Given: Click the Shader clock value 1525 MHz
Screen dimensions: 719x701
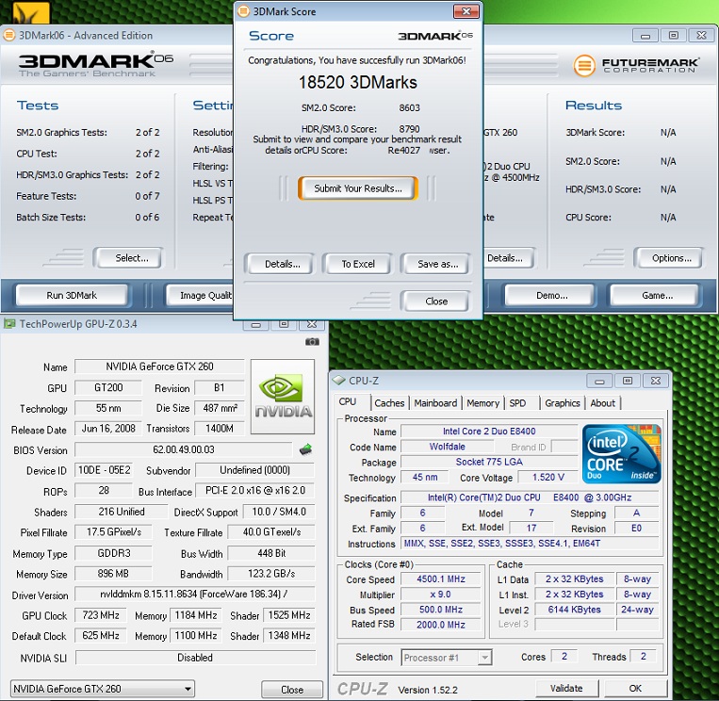Looking at the screenshot, I should click(x=289, y=615).
